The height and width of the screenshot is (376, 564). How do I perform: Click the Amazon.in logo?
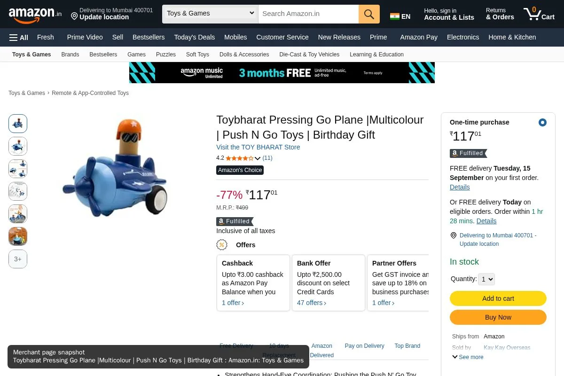(x=35, y=15)
